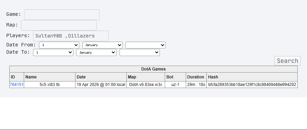Viewport: 307px width, 130px height.
Task: Click the Hash column header
Action: [252, 77]
